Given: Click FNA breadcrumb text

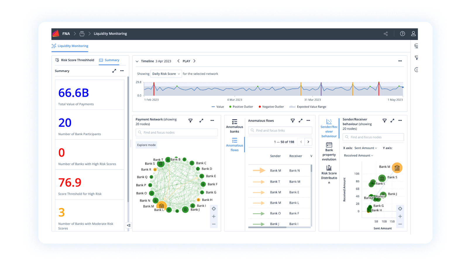Looking at the screenshot, I should 66,34.
